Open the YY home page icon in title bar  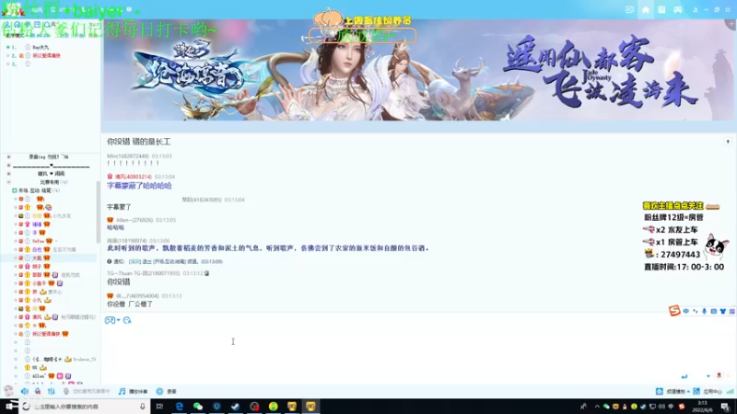pyautogui.click(x=646, y=10)
